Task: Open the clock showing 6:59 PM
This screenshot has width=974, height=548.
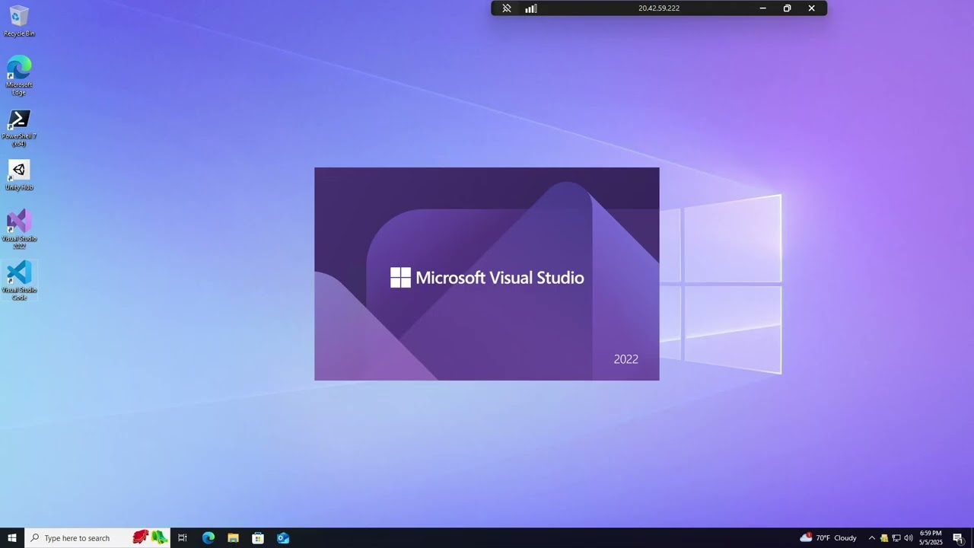Action: click(x=931, y=538)
